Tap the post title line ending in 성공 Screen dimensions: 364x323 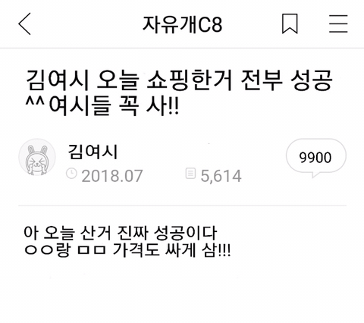[x=179, y=80]
